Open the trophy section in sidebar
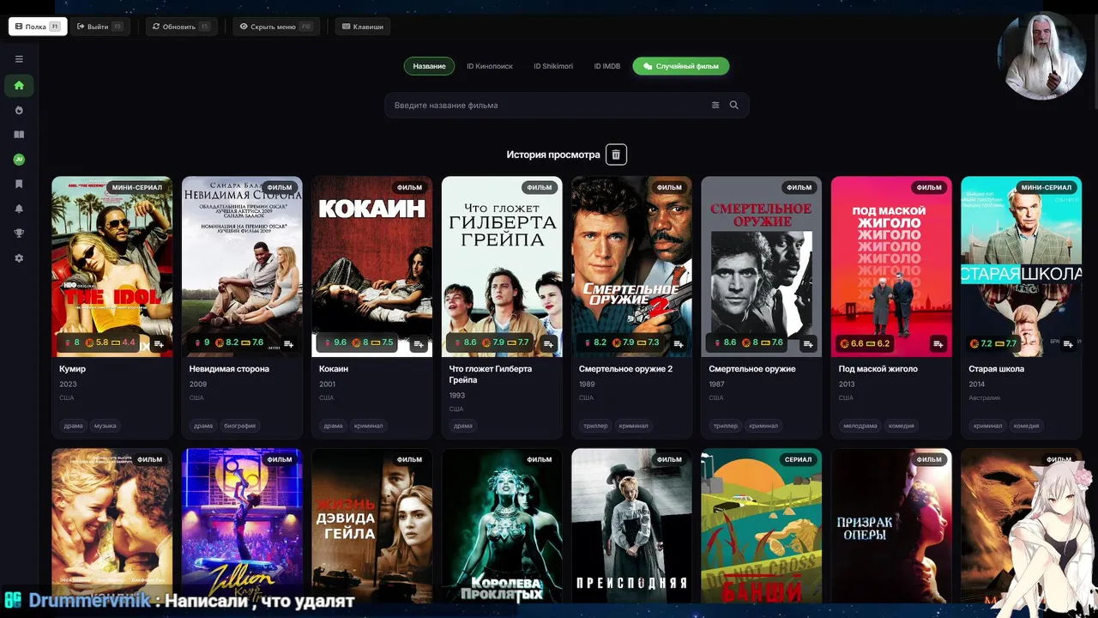This screenshot has width=1098, height=618. [x=19, y=233]
